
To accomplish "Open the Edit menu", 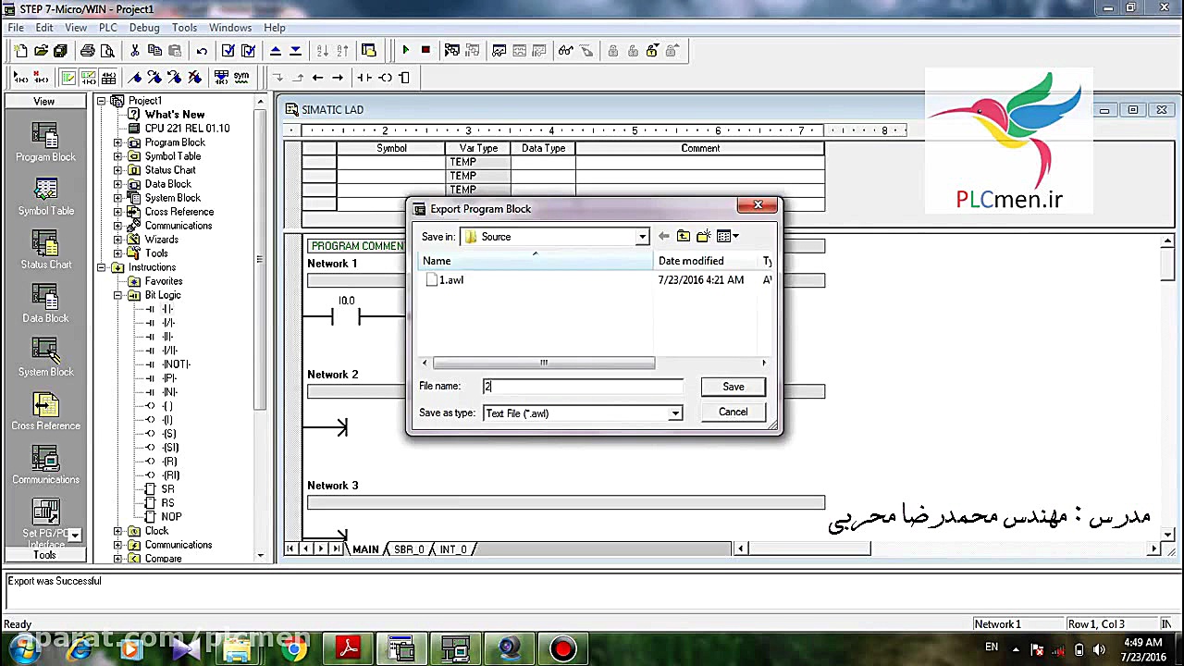I will (x=44, y=28).
